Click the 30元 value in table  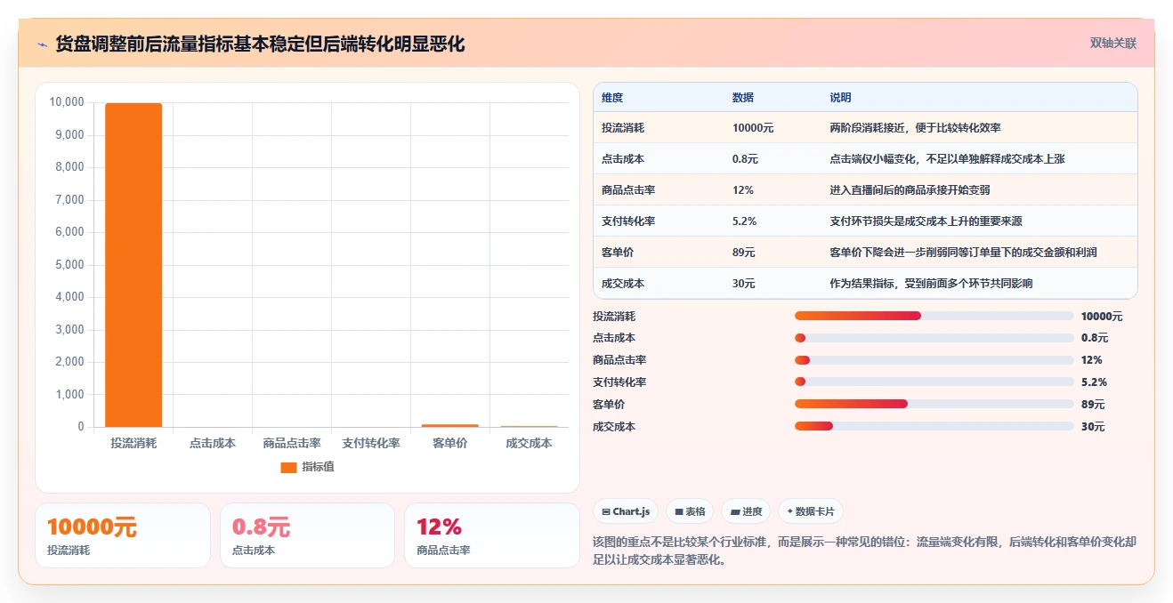[x=744, y=284]
